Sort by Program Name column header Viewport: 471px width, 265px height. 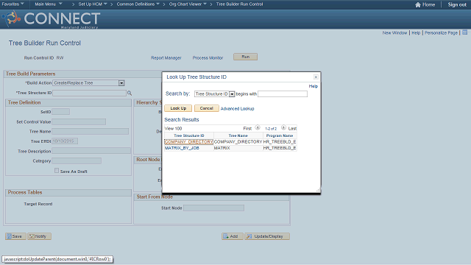coord(280,135)
